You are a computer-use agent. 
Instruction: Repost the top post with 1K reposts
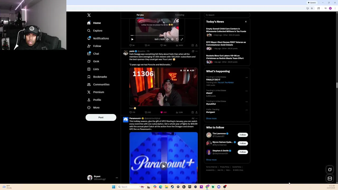(x=147, y=45)
